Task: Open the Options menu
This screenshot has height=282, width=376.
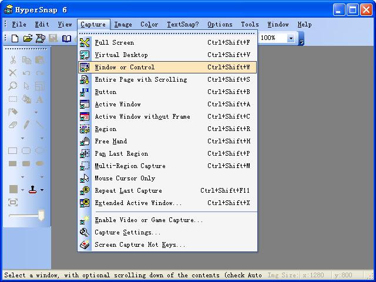Action: [x=220, y=24]
